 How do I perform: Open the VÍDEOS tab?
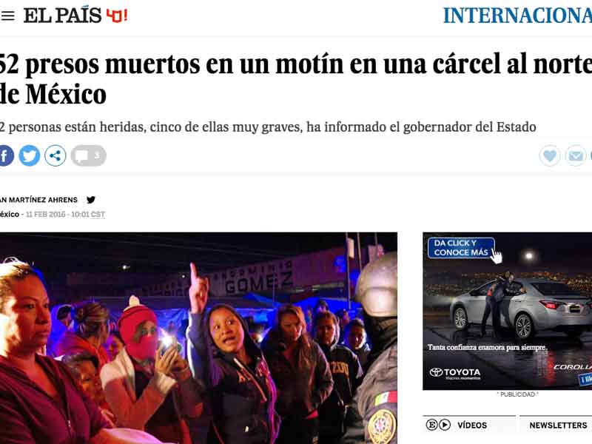pyautogui.click(x=472, y=425)
